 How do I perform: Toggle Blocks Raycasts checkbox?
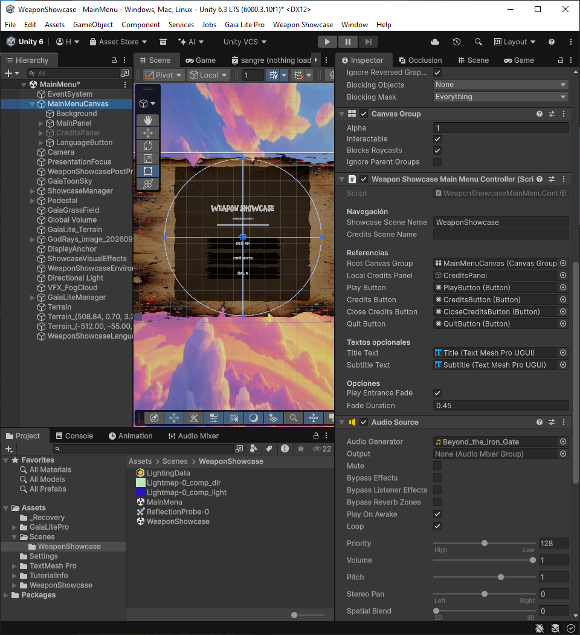[437, 150]
